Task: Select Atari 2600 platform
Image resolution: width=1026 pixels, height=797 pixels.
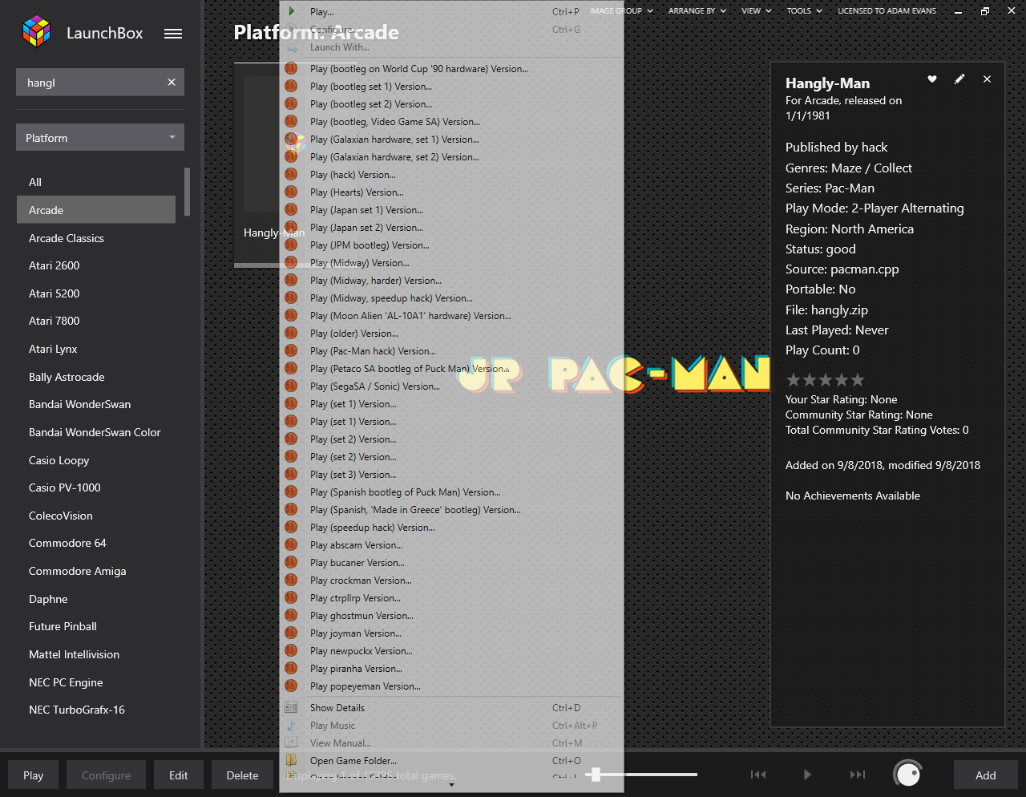Action: click(96, 265)
